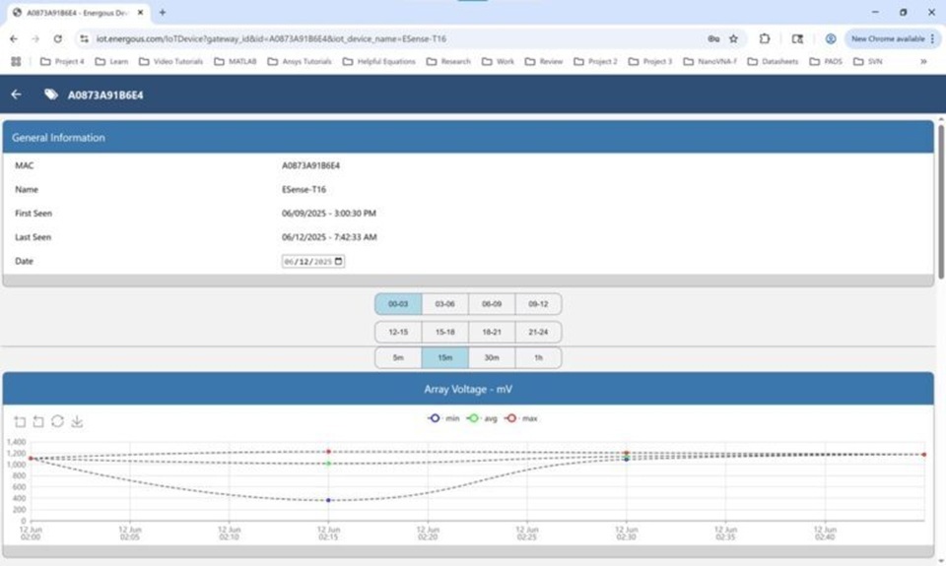Click the chart zoom selection icon
The width and height of the screenshot is (946, 566).
[20, 421]
